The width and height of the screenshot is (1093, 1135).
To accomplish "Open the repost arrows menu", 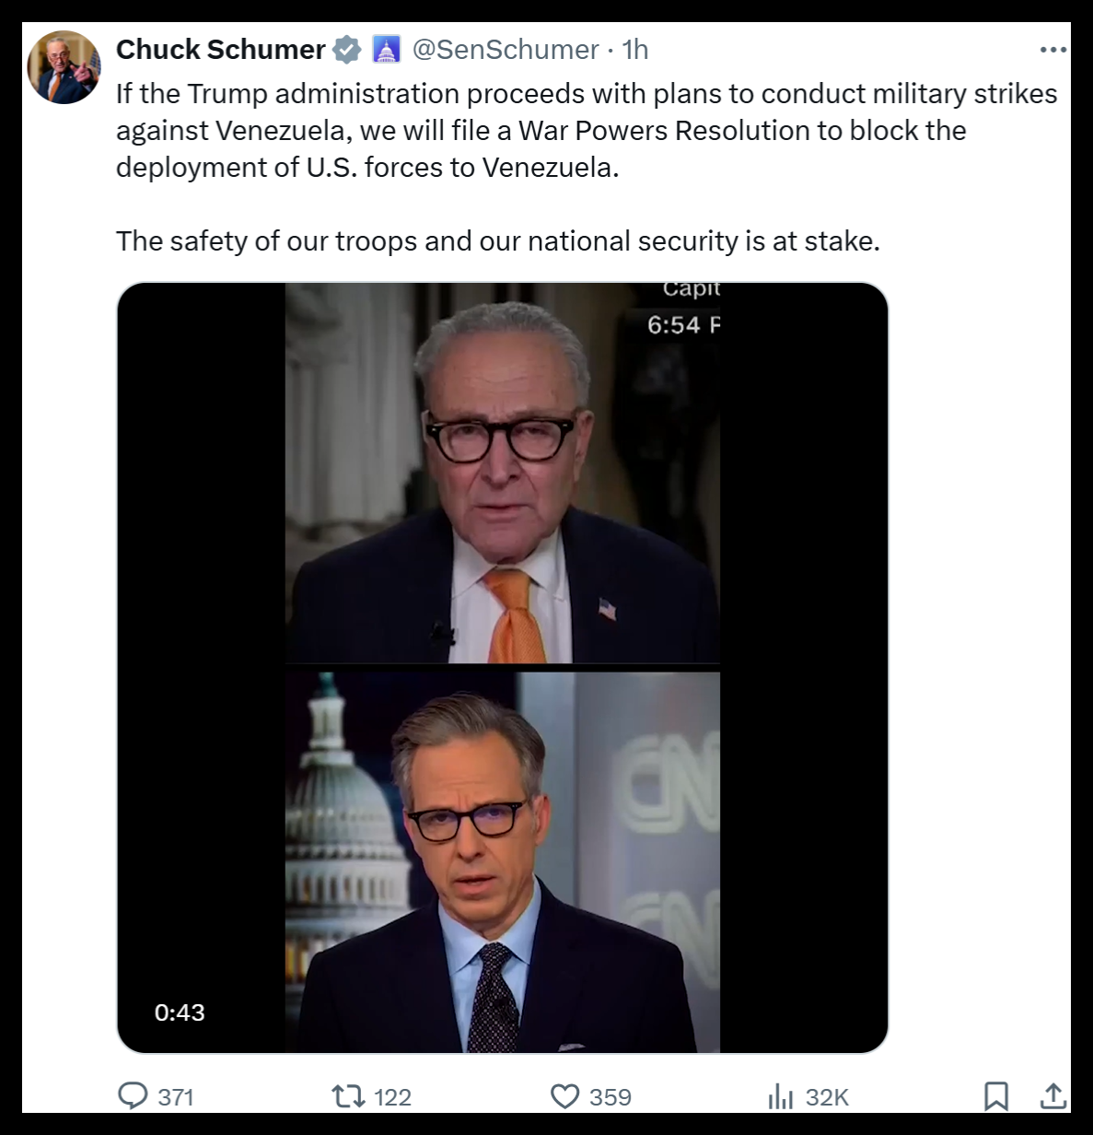I will coord(347,1095).
